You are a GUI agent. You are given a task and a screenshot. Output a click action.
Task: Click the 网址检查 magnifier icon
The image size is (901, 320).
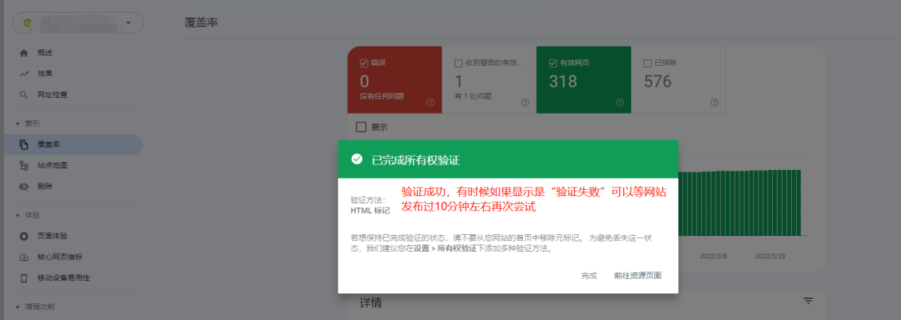pos(23,94)
